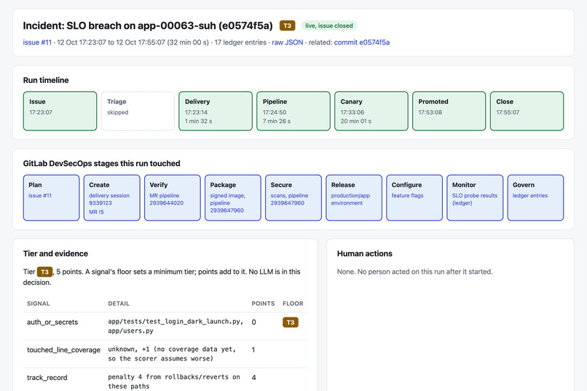Viewport: 587px width, 391px height.
Task: Open MR !5 link in Create card
Action: [x=96, y=212]
